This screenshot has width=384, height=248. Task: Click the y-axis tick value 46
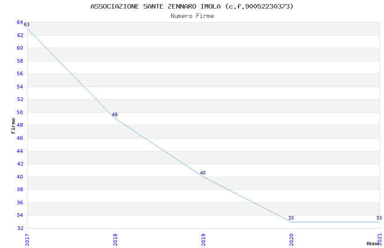click(x=20, y=138)
